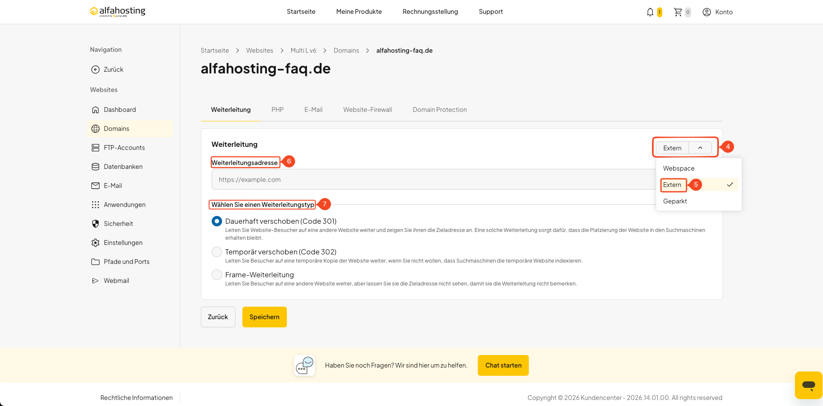
Task: Click the Konto user profile icon
Action: (x=707, y=12)
